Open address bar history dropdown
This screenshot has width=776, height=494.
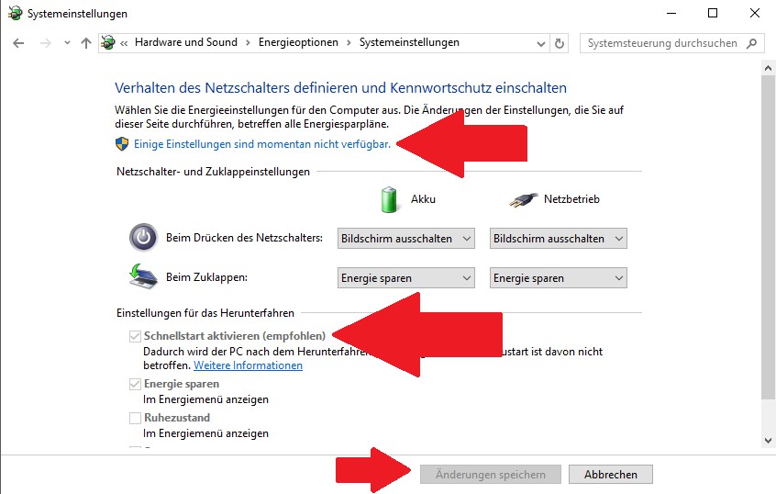(541, 43)
